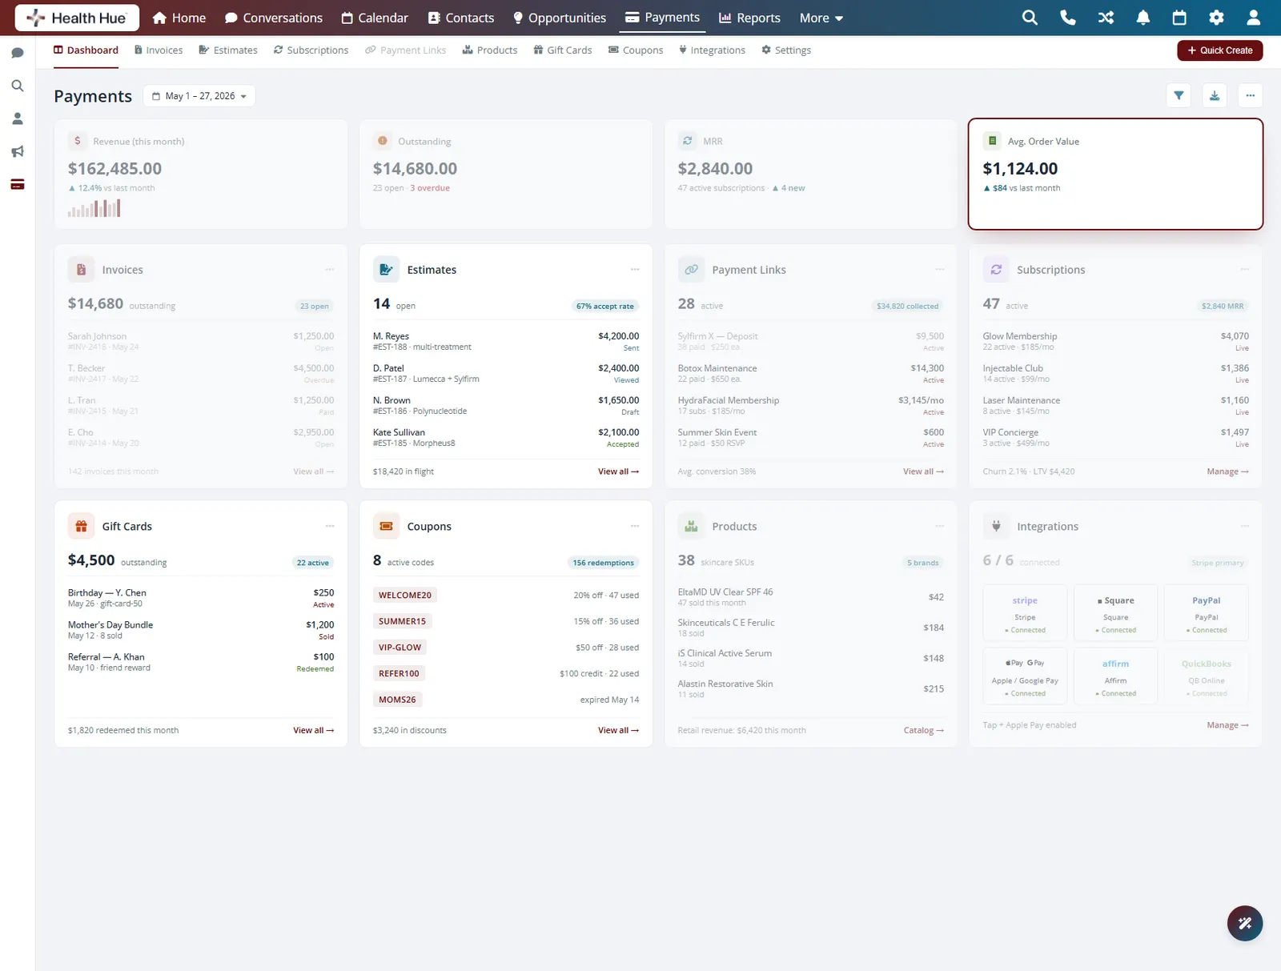The image size is (1281, 971).
Task: View all coupons link
Action: (x=618, y=730)
